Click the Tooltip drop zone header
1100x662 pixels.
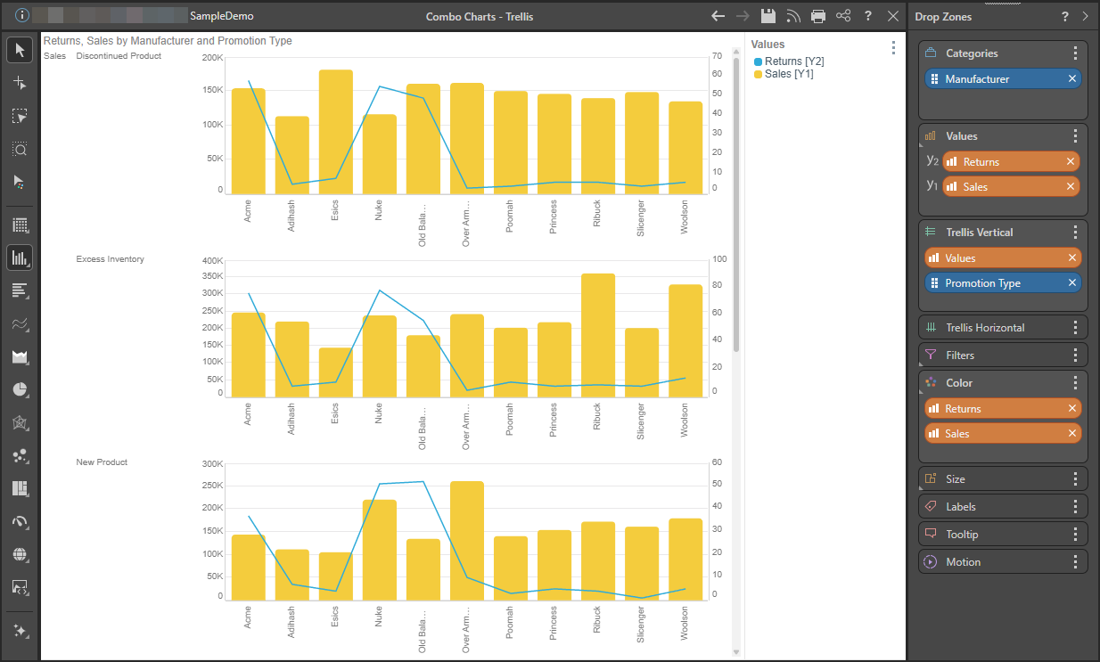(1004, 534)
